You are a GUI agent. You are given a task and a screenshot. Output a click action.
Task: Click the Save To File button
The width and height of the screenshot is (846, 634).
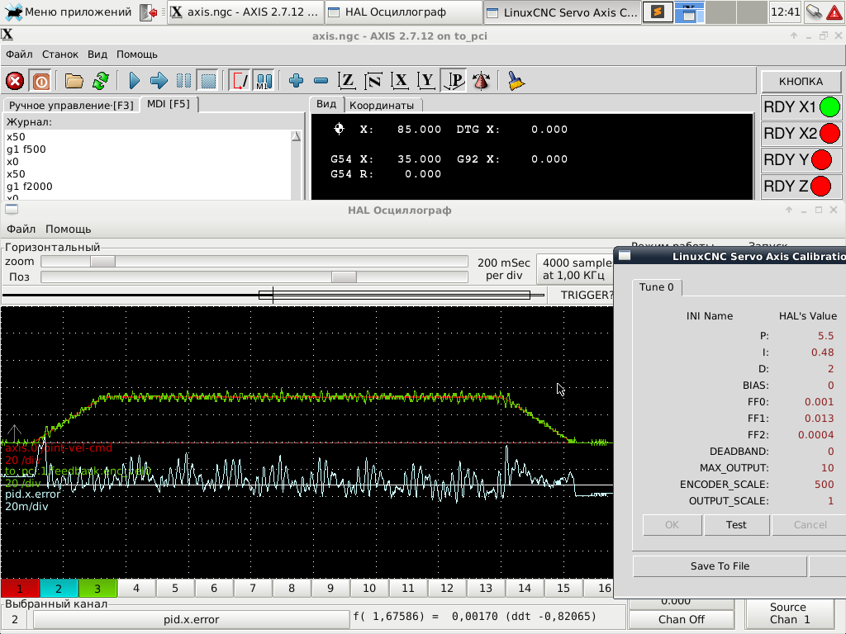pyautogui.click(x=719, y=565)
